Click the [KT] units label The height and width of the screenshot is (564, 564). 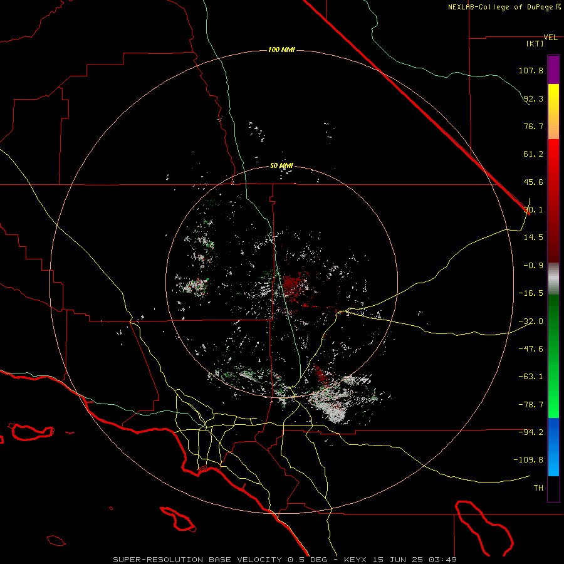tap(535, 43)
